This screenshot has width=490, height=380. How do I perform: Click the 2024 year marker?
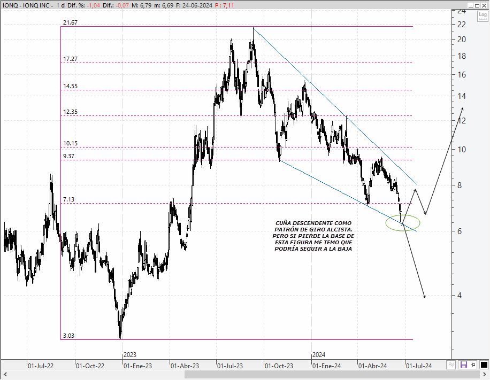[319, 355]
